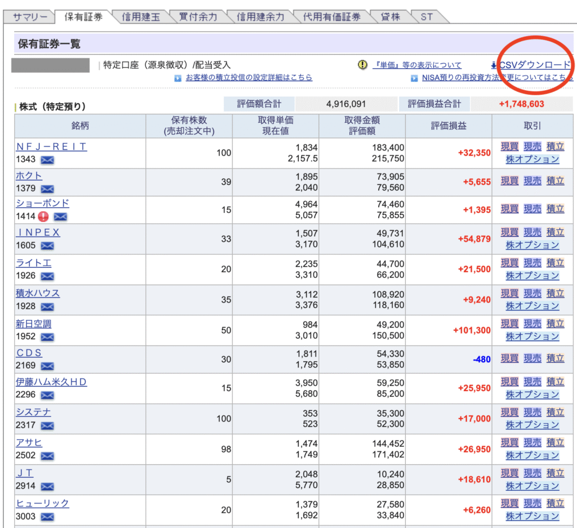The width and height of the screenshot is (577, 528).
Task: Open the 貸株 tab
Action: (390, 17)
